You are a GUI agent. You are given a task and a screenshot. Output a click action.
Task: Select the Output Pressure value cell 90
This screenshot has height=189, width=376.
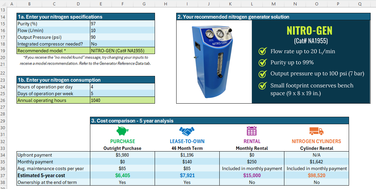pos(122,37)
